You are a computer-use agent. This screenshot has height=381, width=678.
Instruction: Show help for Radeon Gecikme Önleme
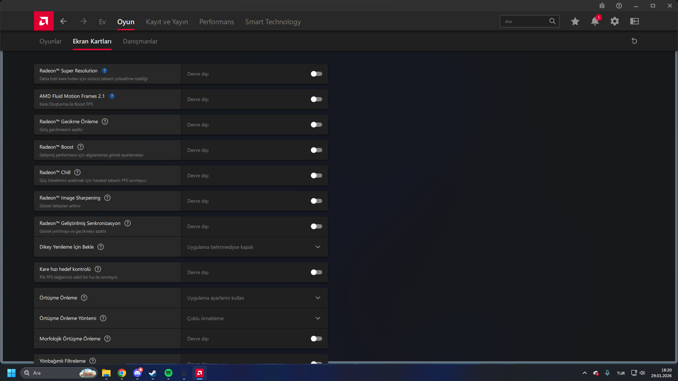pos(105,121)
